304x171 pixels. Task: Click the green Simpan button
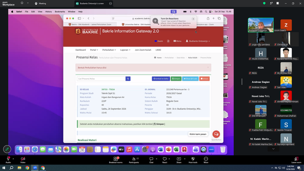(176, 79)
